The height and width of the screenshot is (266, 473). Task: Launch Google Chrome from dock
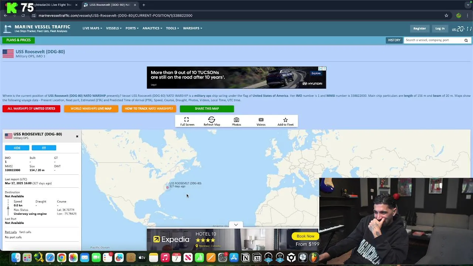click(x=61, y=258)
